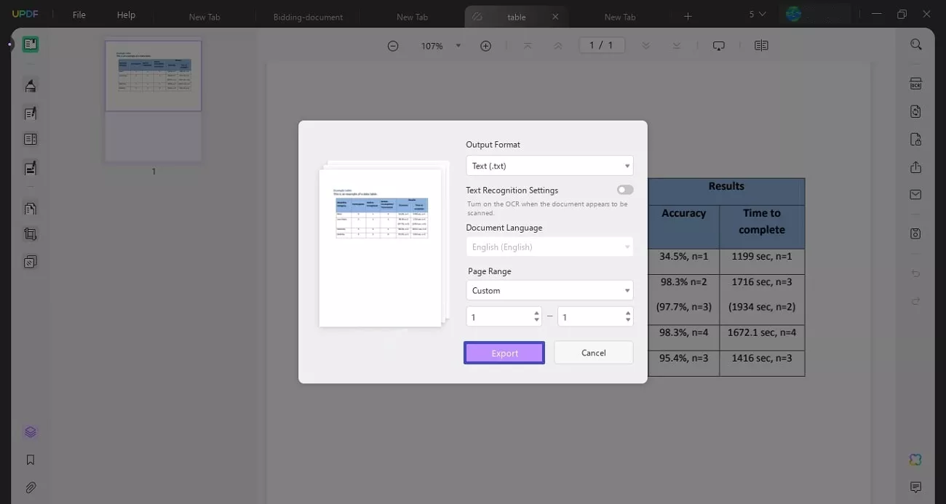Switch to the Bidding-document tab

(307, 16)
